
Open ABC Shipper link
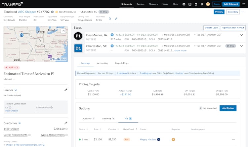coord(27,12)
